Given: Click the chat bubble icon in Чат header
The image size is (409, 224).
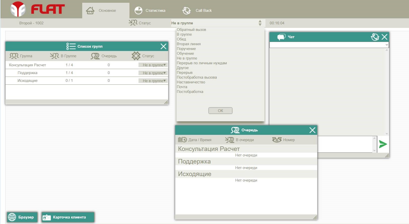Looking at the screenshot, I should click(281, 37).
